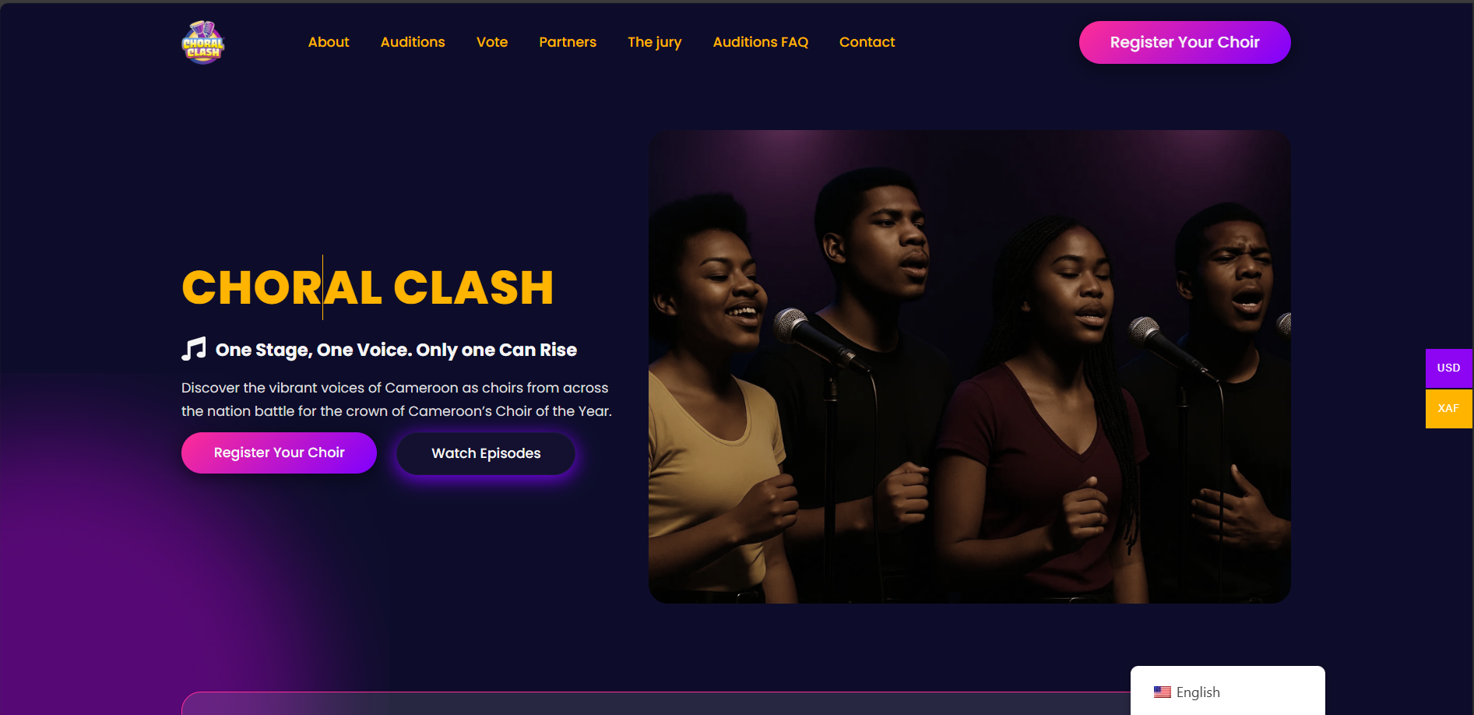Expand the English language dropdown
This screenshot has height=715, width=1474.
[1228, 692]
